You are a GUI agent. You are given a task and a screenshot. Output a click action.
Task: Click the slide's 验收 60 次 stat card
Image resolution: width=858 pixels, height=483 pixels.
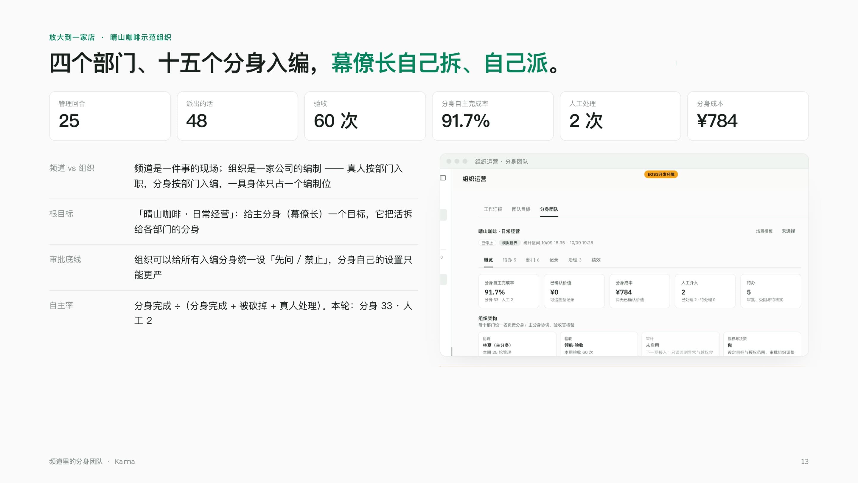[x=365, y=116]
